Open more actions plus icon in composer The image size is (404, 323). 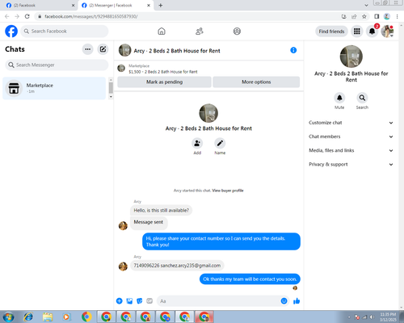(x=120, y=301)
